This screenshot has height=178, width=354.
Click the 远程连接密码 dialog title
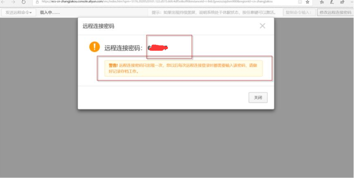[x=99, y=26]
